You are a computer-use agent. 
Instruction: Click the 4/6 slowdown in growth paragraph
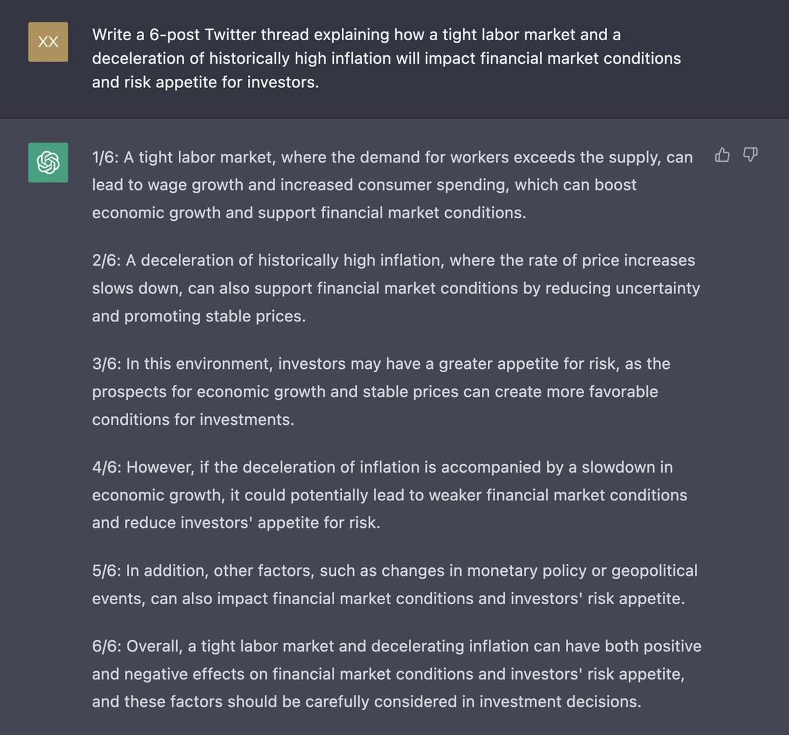389,494
